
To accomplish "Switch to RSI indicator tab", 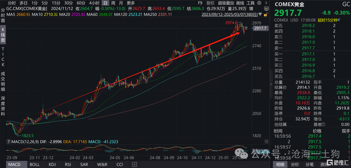I will click(69, 164).
